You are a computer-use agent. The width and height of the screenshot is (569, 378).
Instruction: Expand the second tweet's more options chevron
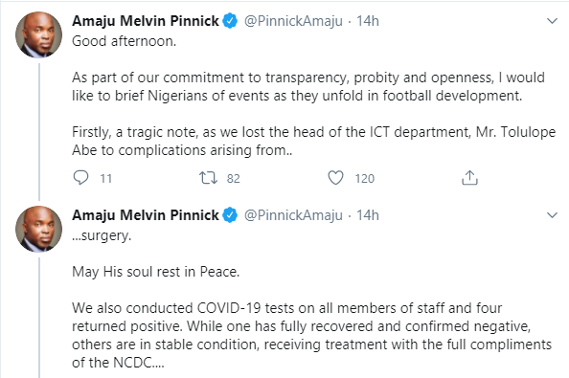(x=552, y=215)
